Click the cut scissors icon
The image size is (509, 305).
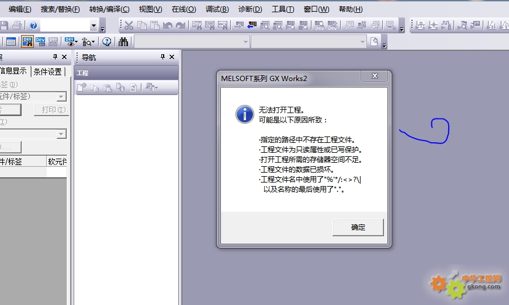129,25
